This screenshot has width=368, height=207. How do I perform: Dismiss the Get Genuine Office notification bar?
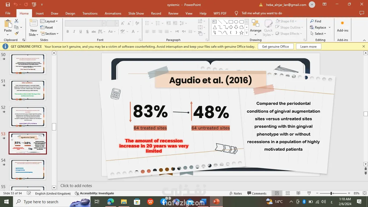(x=364, y=46)
